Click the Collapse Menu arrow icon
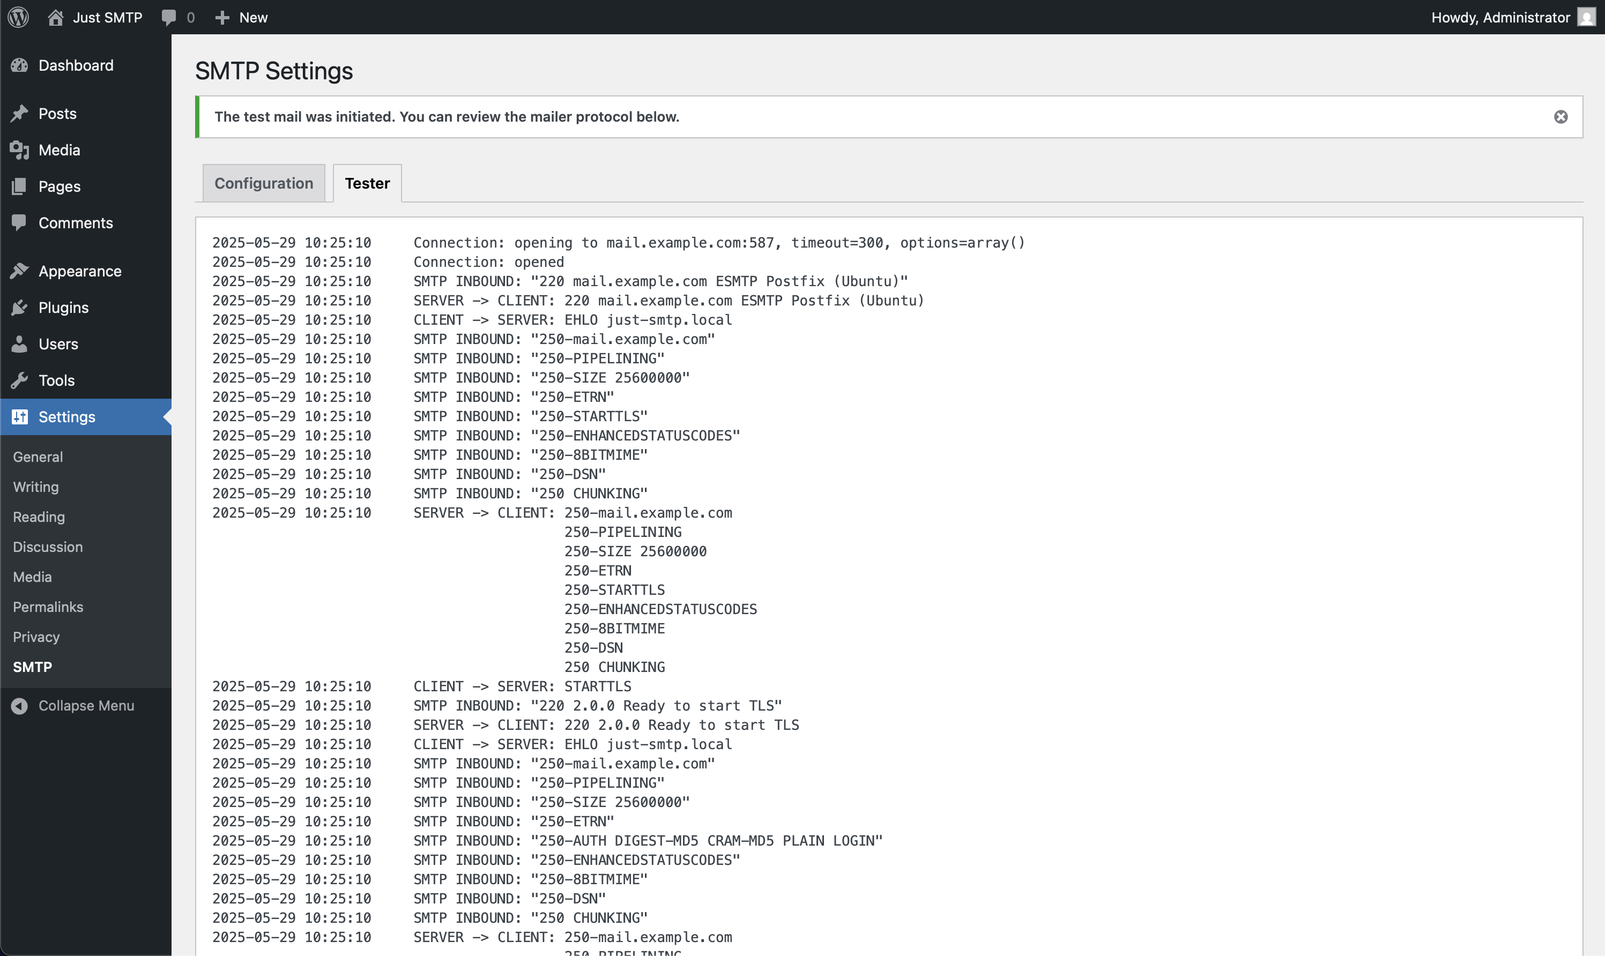Screen dimensions: 1605x956 [x=20, y=705]
